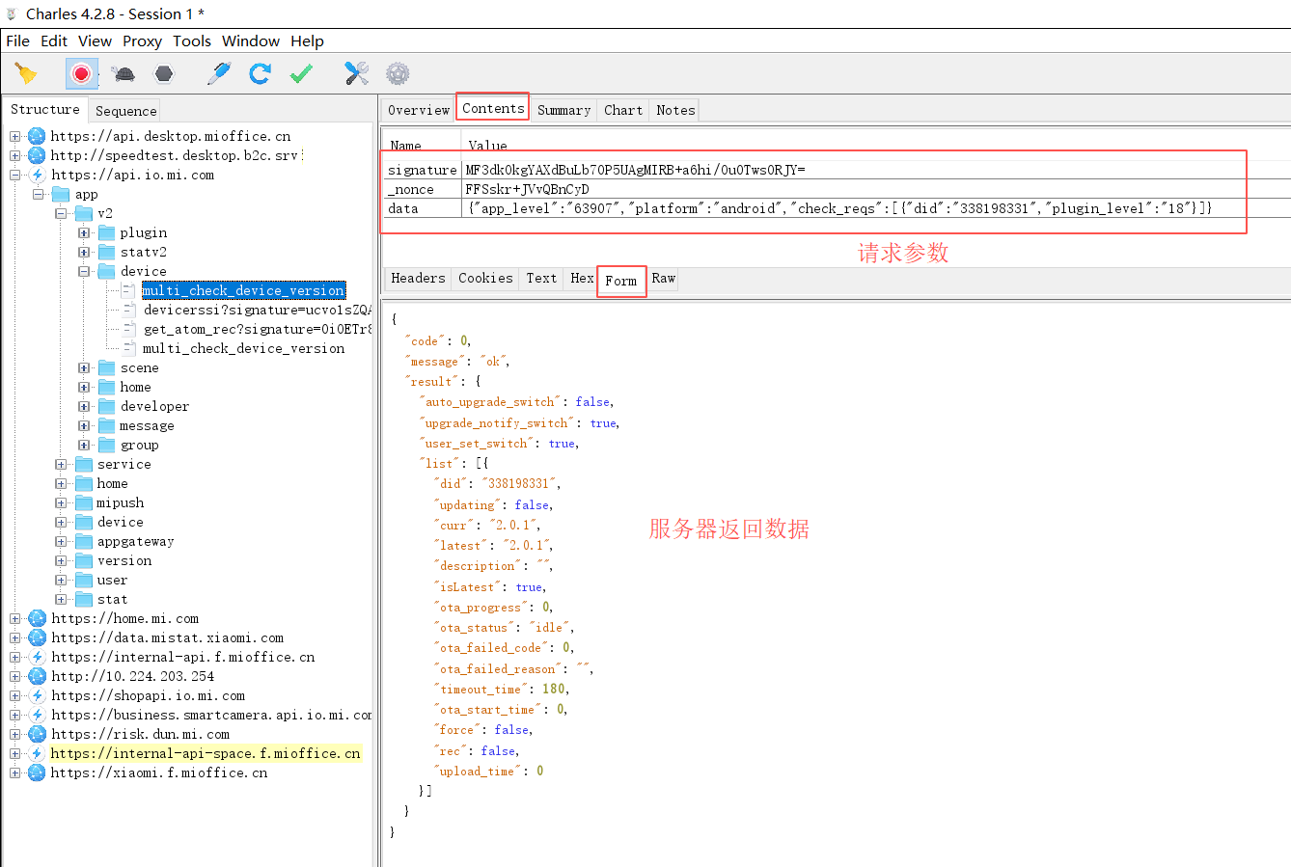Open the Help menu
Image resolution: width=1291 pixels, height=867 pixels.
pos(307,41)
